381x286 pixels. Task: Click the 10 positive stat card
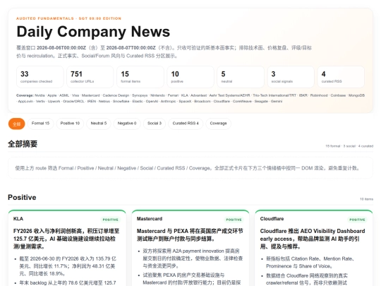pyautogui.click(x=190, y=77)
